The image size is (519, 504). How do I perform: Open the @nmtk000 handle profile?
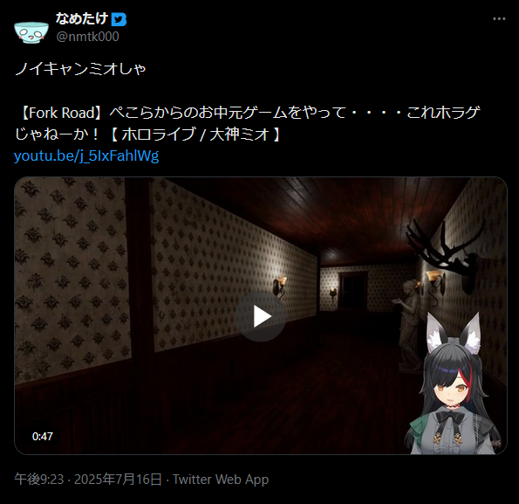(87, 37)
